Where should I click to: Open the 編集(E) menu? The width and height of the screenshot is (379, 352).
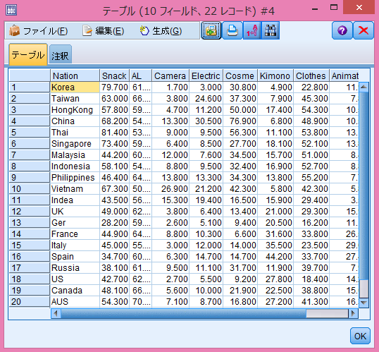104,31
